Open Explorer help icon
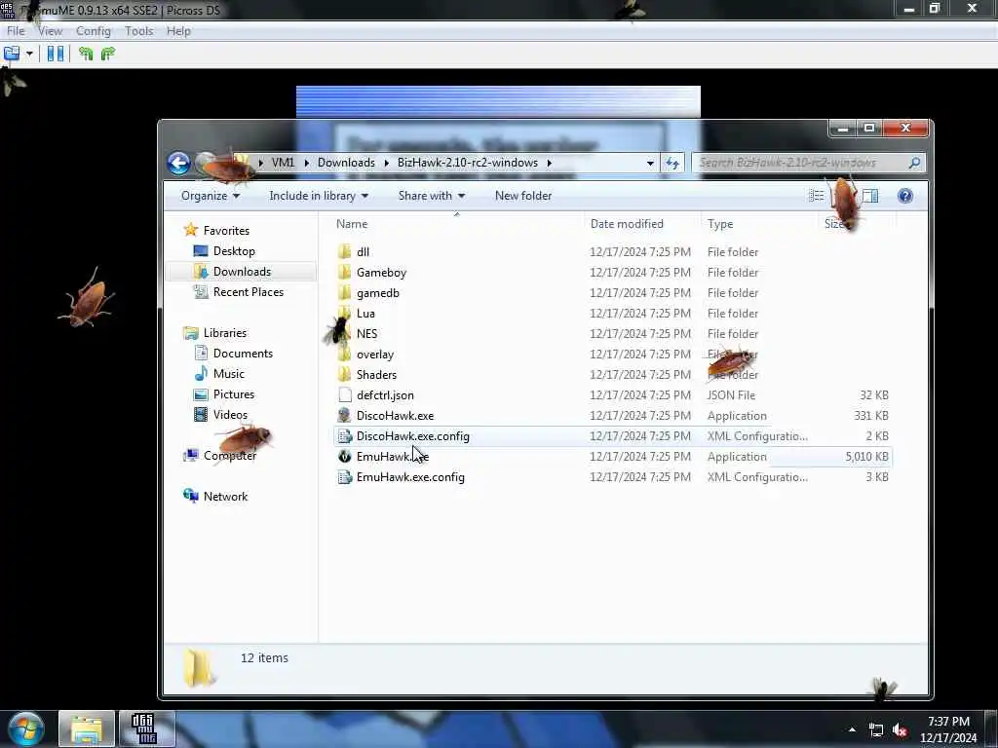 click(905, 196)
